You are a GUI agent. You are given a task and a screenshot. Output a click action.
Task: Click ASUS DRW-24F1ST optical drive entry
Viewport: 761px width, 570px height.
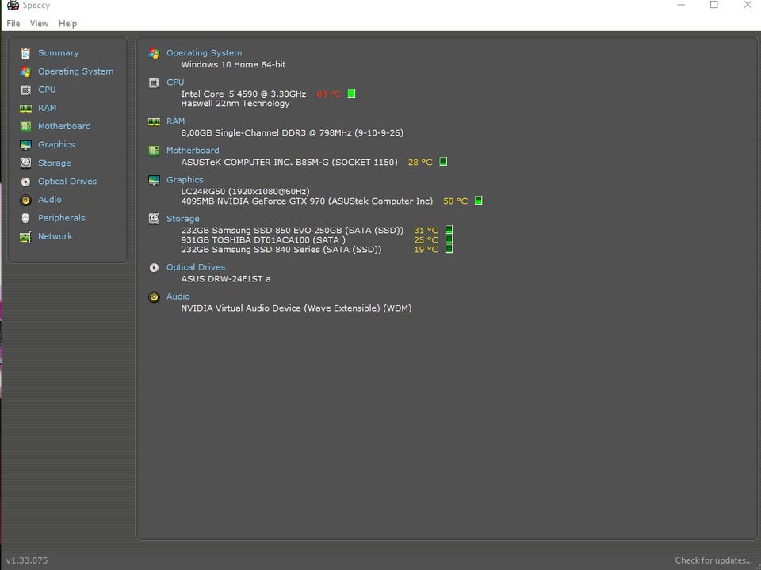[x=226, y=279]
